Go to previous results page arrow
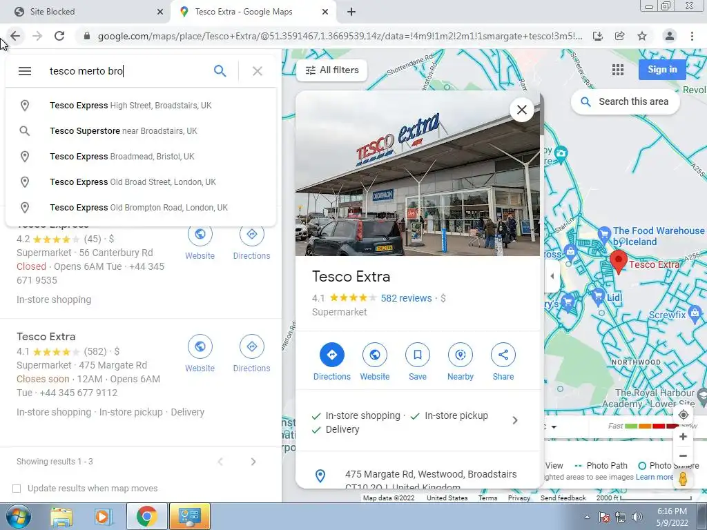Image resolution: width=707 pixels, height=530 pixels. pos(220,462)
